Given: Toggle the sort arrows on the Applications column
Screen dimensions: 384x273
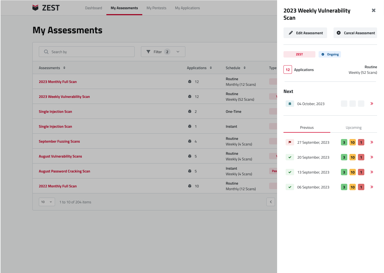Looking at the screenshot, I should [x=211, y=68].
